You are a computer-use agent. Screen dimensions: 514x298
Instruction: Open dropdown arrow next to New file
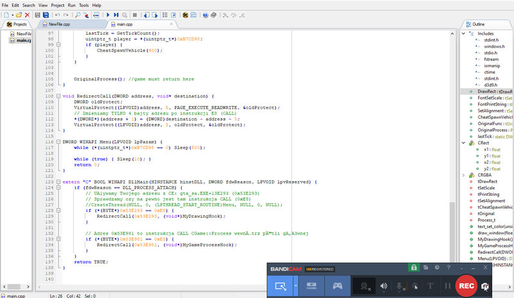[x=12, y=15]
